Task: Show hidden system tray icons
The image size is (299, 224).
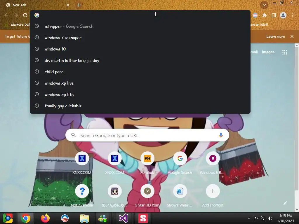Action: point(249,218)
